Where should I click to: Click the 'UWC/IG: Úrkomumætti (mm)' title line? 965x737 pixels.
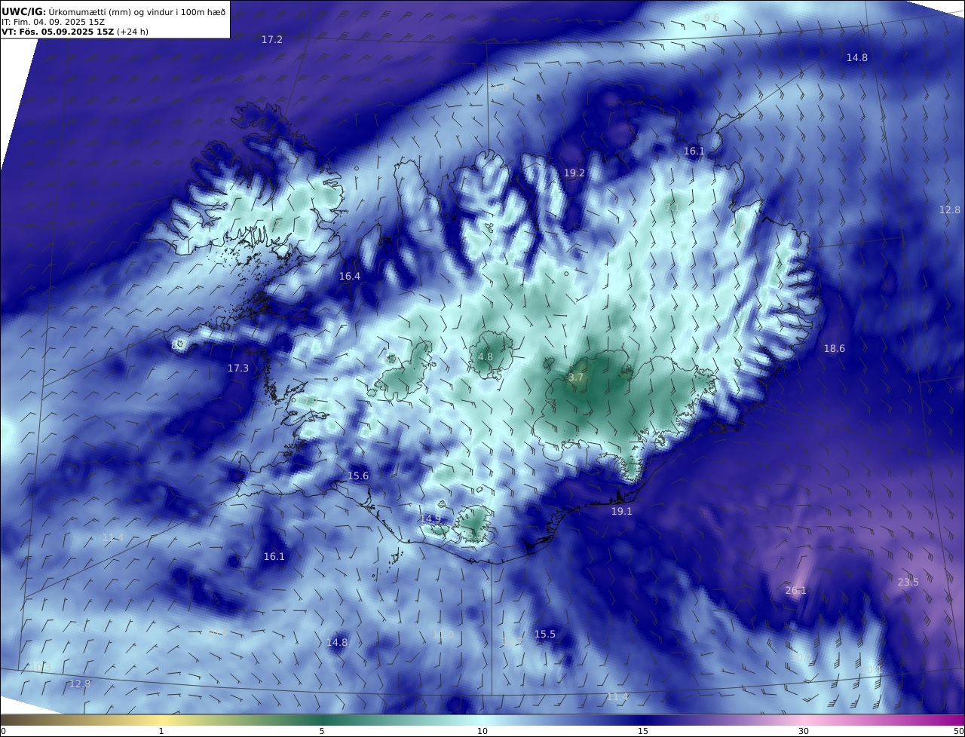pyautogui.click(x=113, y=11)
